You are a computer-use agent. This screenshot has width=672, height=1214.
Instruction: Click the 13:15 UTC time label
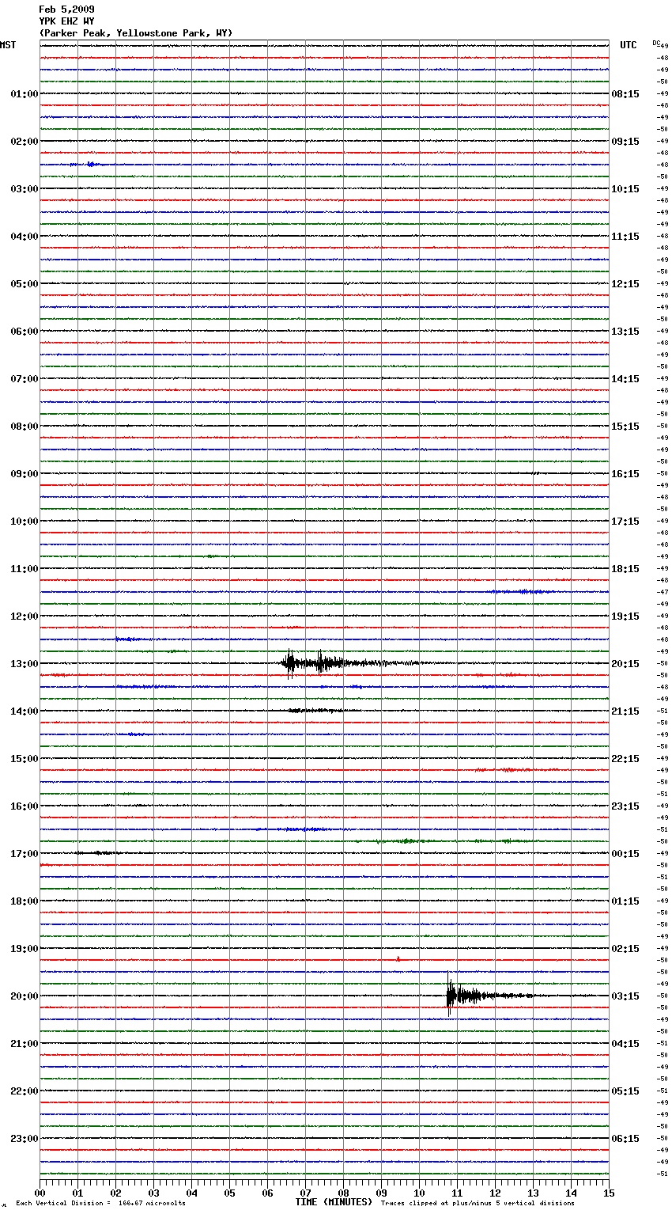tap(625, 332)
